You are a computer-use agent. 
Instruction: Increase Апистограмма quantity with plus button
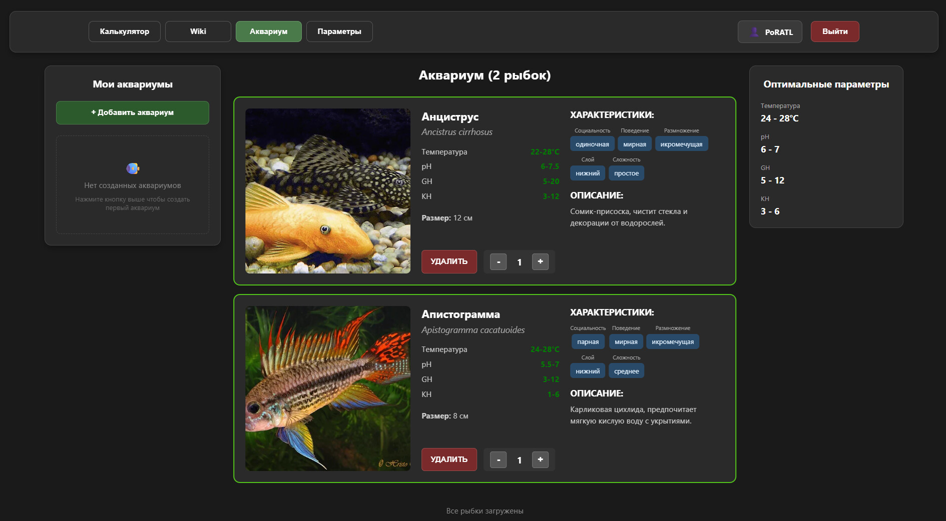[x=540, y=459]
